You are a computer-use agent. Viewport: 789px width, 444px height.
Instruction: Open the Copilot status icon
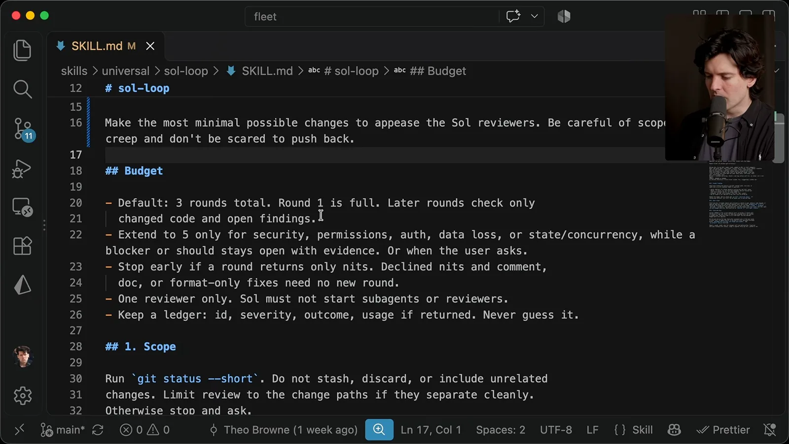674,430
